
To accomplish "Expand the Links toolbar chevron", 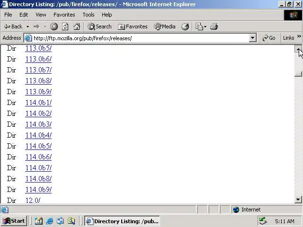I will click(299, 36).
